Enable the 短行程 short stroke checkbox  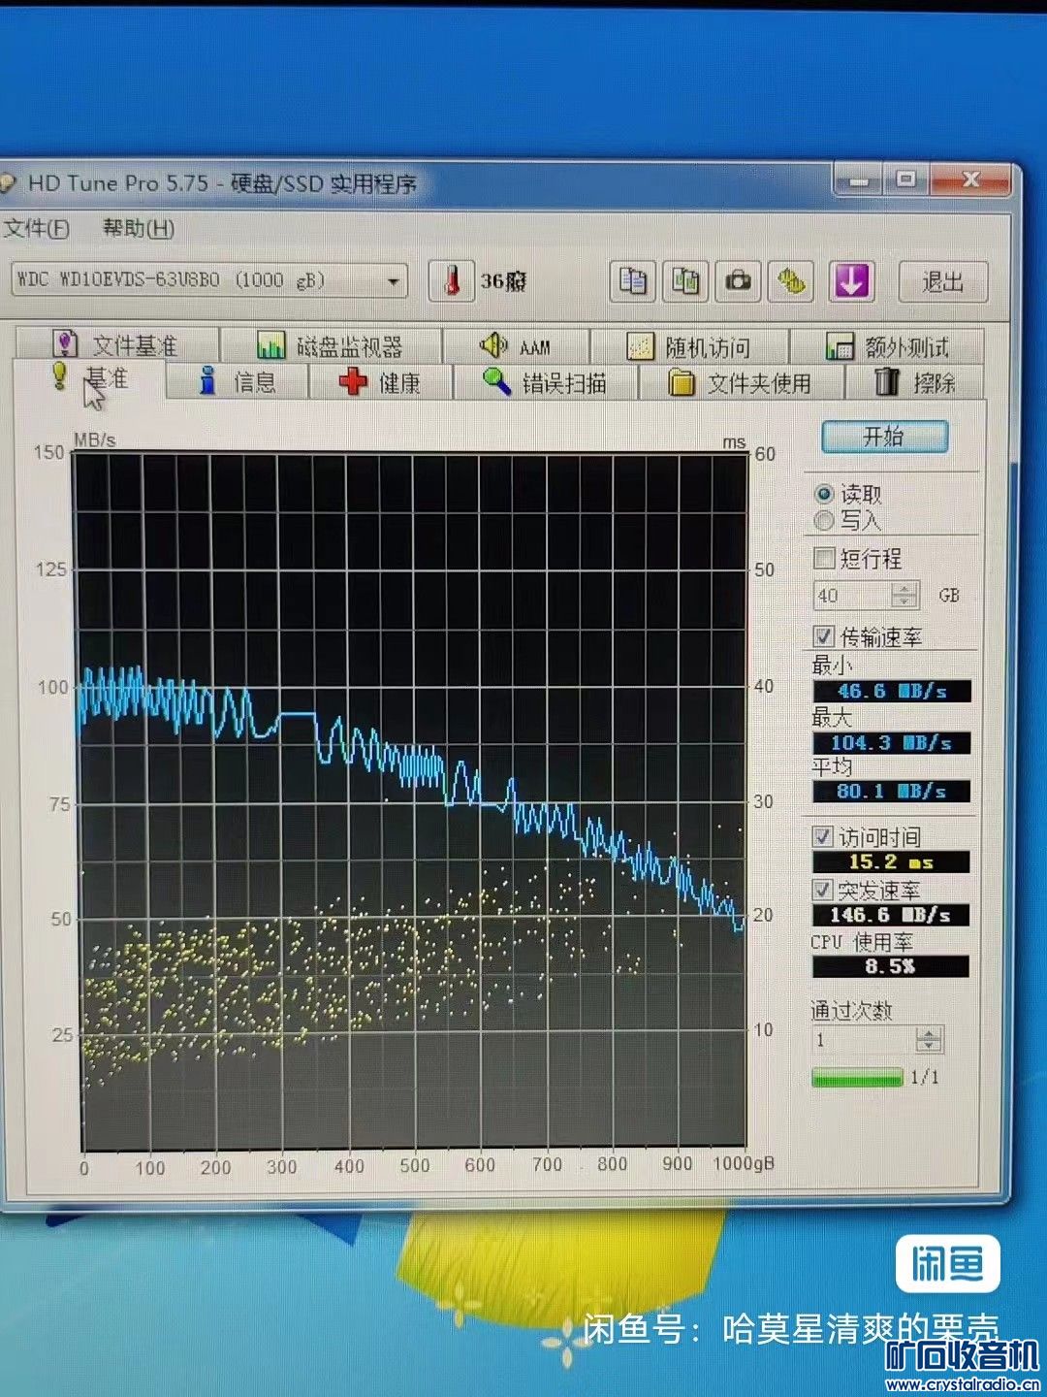(x=824, y=559)
